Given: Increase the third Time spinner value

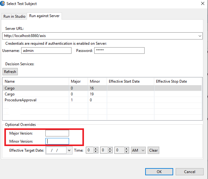Looking at the screenshot, I should coord(127,149).
